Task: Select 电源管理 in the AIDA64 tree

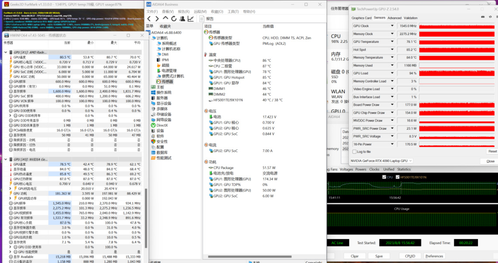Action: [169, 71]
